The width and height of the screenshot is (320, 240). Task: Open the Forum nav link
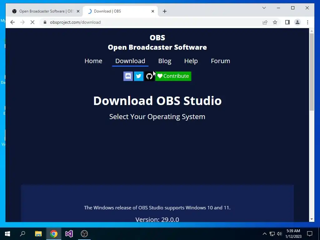click(220, 61)
